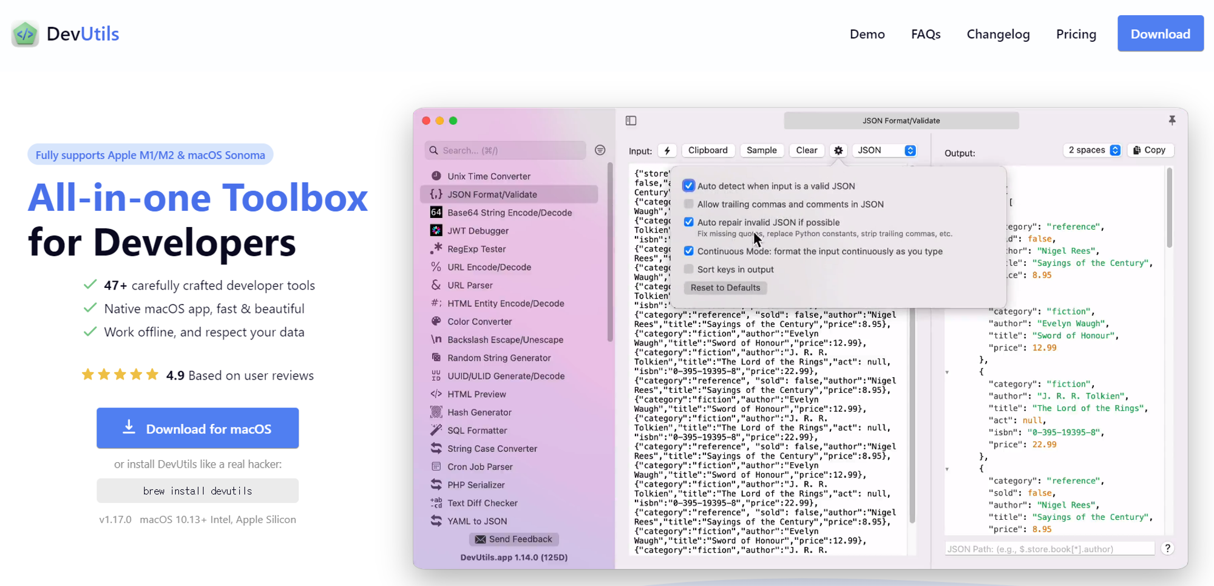Toggle the sidebar panel icon
This screenshot has width=1214, height=586.
pos(631,121)
